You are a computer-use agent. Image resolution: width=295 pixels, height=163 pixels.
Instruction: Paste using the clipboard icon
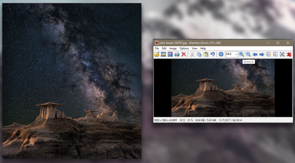click(x=206, y=54)
